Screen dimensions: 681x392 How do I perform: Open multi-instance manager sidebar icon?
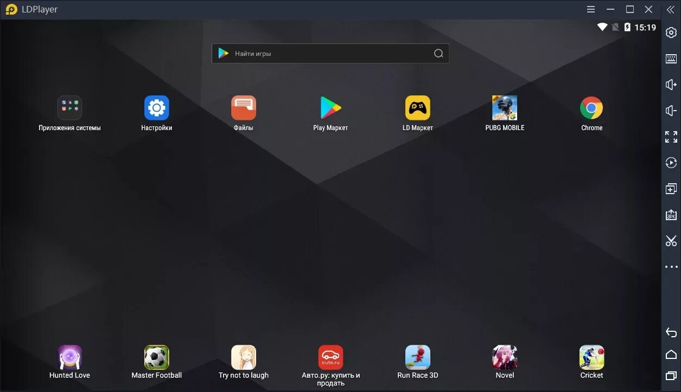(x=671, y=189)
